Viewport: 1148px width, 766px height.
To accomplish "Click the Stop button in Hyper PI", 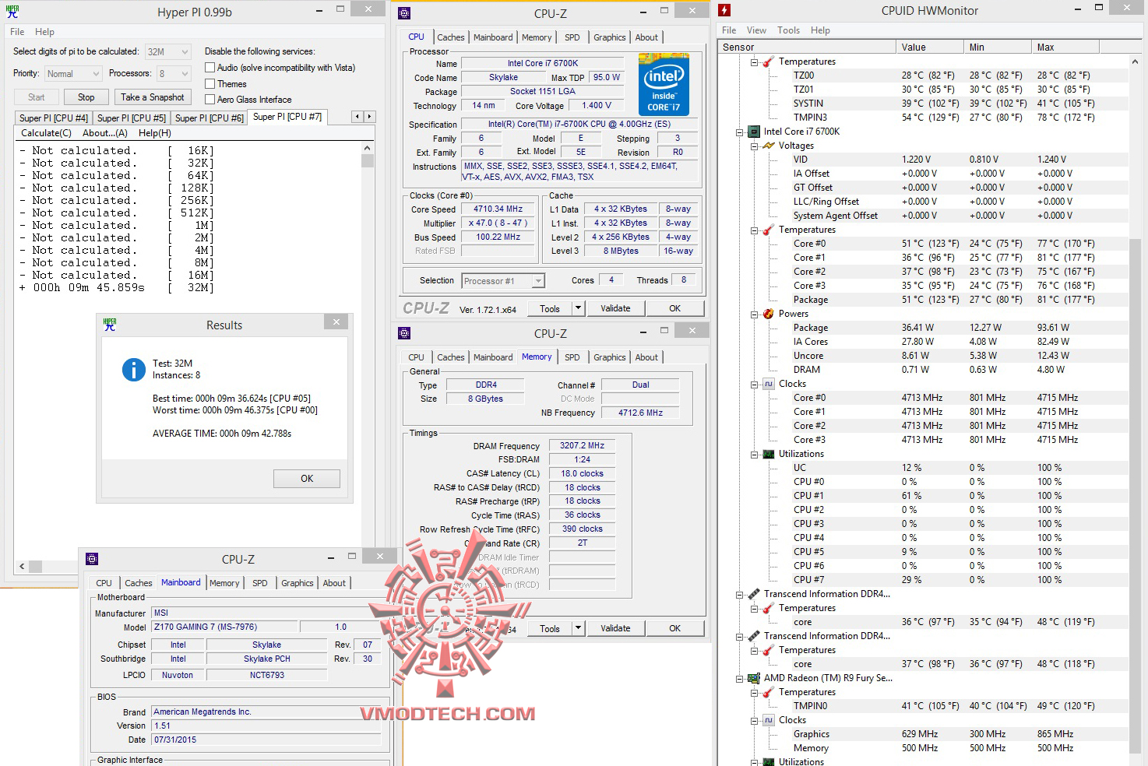I will pos(86,97).
